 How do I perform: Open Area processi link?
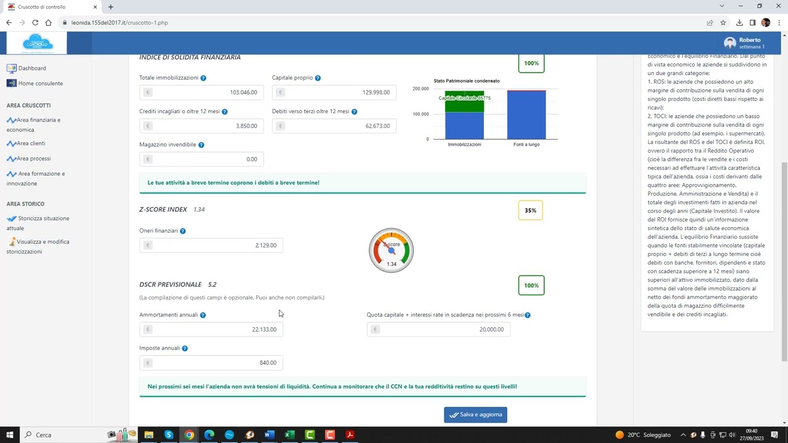[33, 159]
